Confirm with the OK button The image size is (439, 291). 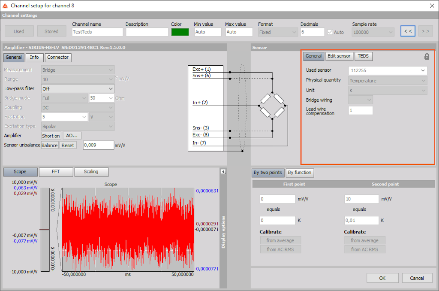[382, 278]
